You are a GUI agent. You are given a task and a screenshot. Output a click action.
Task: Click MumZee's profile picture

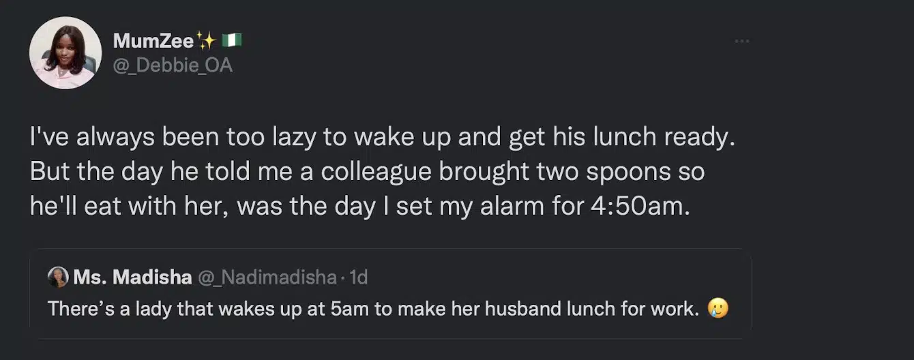65,52
